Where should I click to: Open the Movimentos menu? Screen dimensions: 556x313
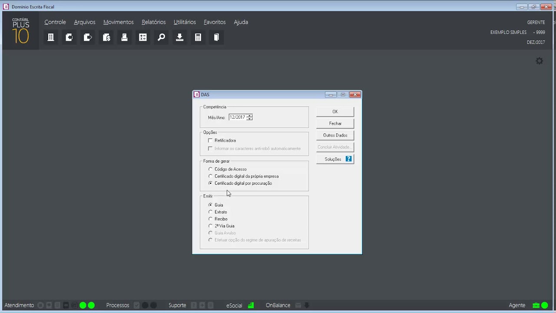coord(119,22)
